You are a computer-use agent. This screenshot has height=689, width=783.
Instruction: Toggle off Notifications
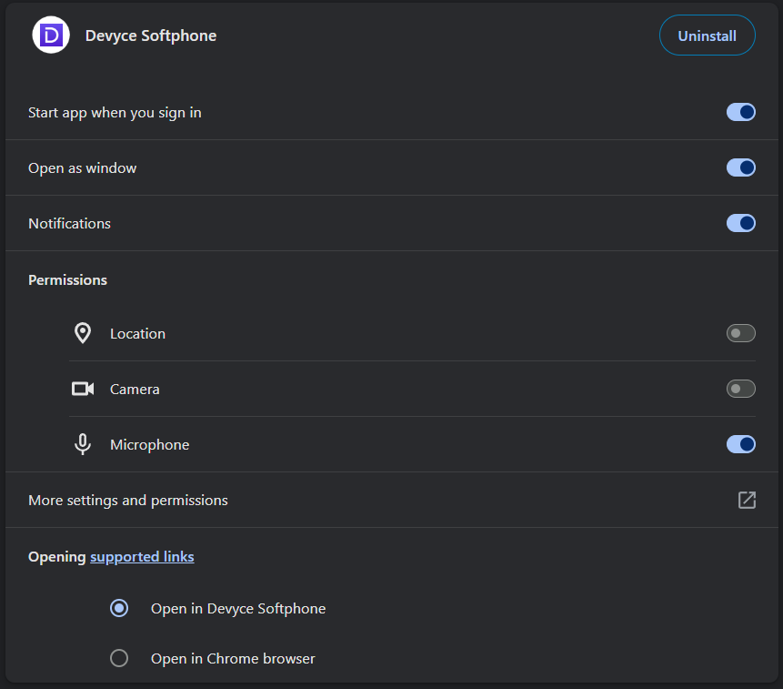click(x=740, y=223)
